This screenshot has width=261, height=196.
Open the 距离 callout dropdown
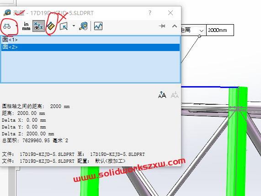pyautogui.click(x=202, y=31)
